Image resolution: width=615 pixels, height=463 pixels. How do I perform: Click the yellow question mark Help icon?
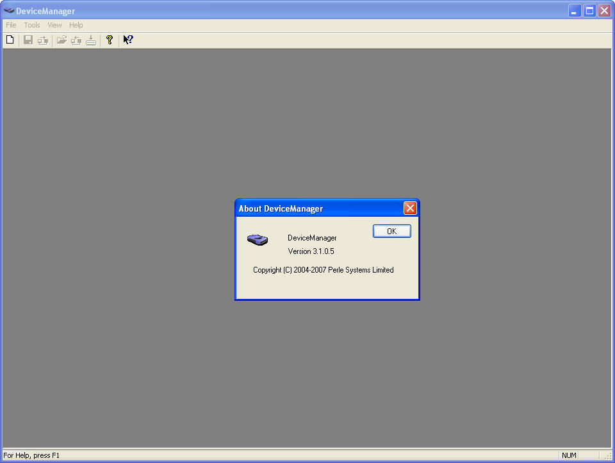(110, 40)
